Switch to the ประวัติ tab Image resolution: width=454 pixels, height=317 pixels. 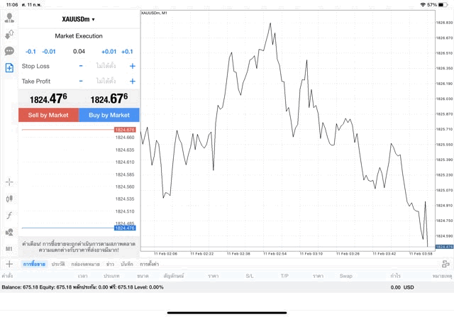(58, 264)
